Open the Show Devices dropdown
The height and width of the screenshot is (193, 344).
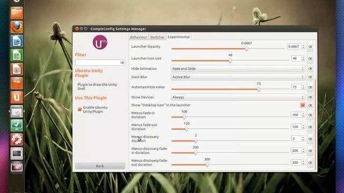[x=238, y=97]
